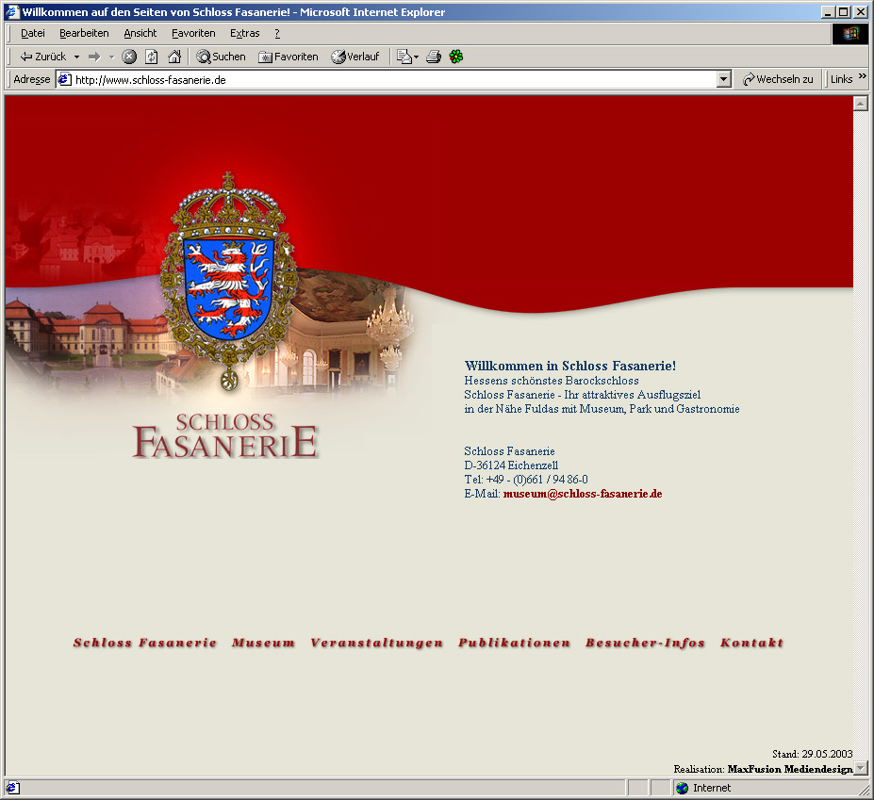Open the Favoriten menu
The width and height of the screenshot is (874, 800).
pos(193,33)
